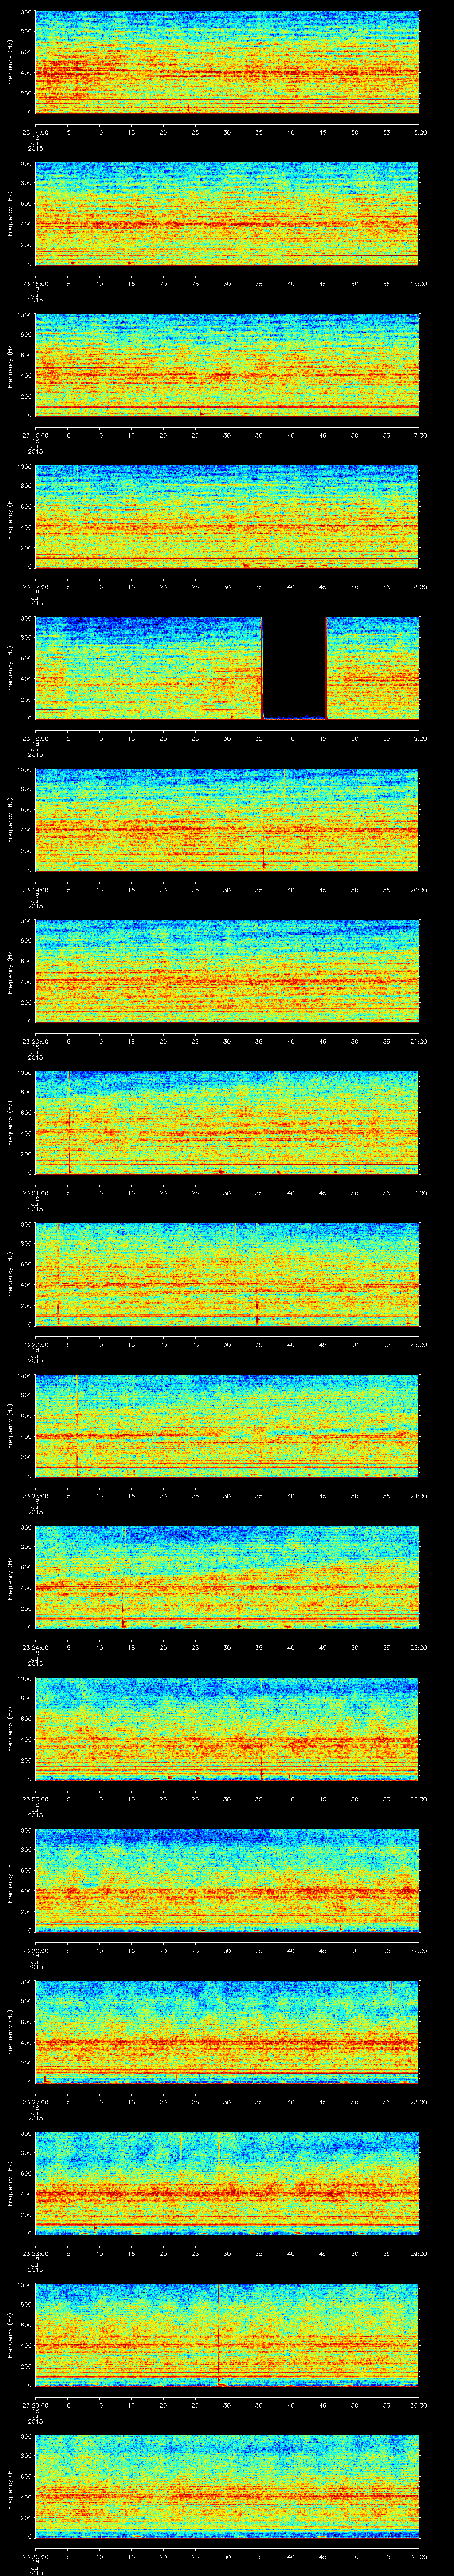Click the 31:00 end time label
The height and width of the screenshot is (2576, 454).
pos(419,2557)
